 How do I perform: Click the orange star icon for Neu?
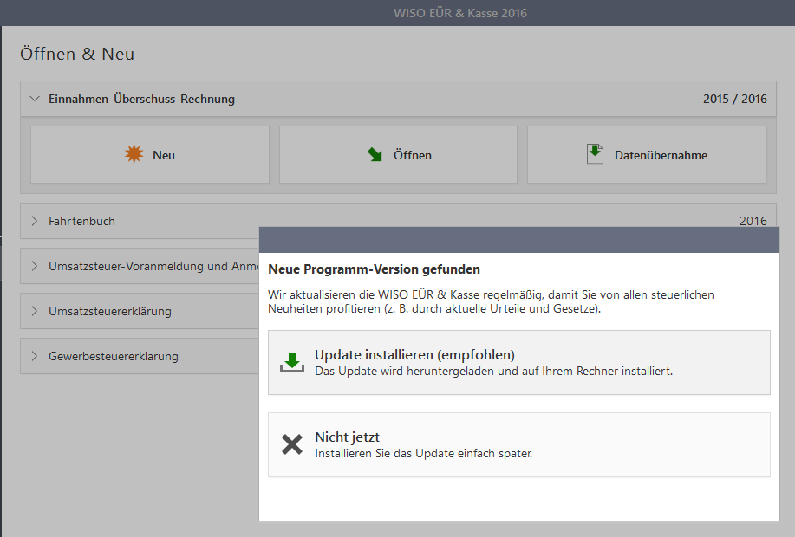pos(134,155)
